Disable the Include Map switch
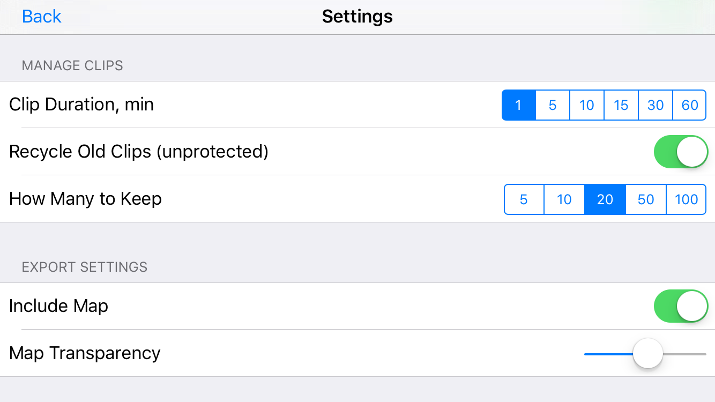Viewport: 715px width, 402px height. click(x=681, y=306)
